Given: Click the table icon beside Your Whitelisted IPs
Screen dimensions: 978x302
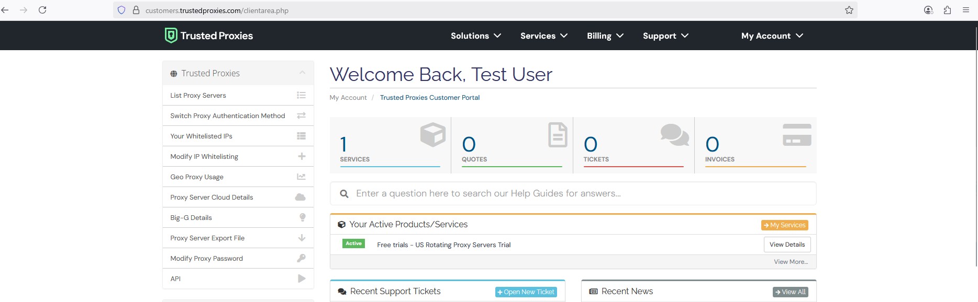Looking at the screenshot, I should [301, 136].
